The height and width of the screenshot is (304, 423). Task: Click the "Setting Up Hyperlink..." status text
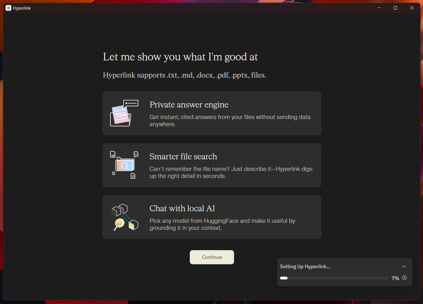tap(305, 266)
